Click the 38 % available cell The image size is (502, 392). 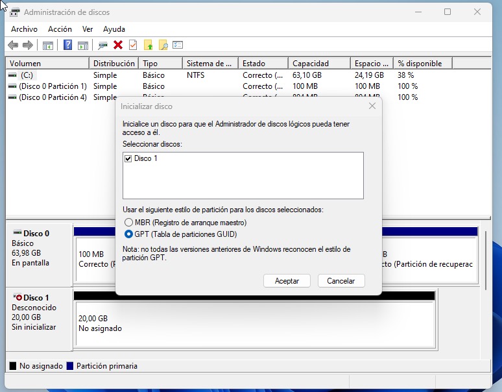coord(405,75)
